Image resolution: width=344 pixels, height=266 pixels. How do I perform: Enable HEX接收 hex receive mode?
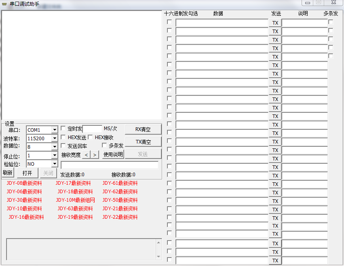[x=91, y=137]
